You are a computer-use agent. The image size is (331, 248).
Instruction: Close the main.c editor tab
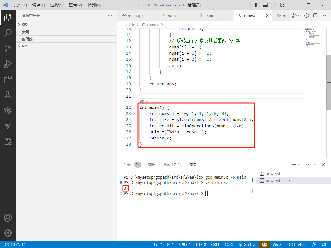click(x=267, y=15)
